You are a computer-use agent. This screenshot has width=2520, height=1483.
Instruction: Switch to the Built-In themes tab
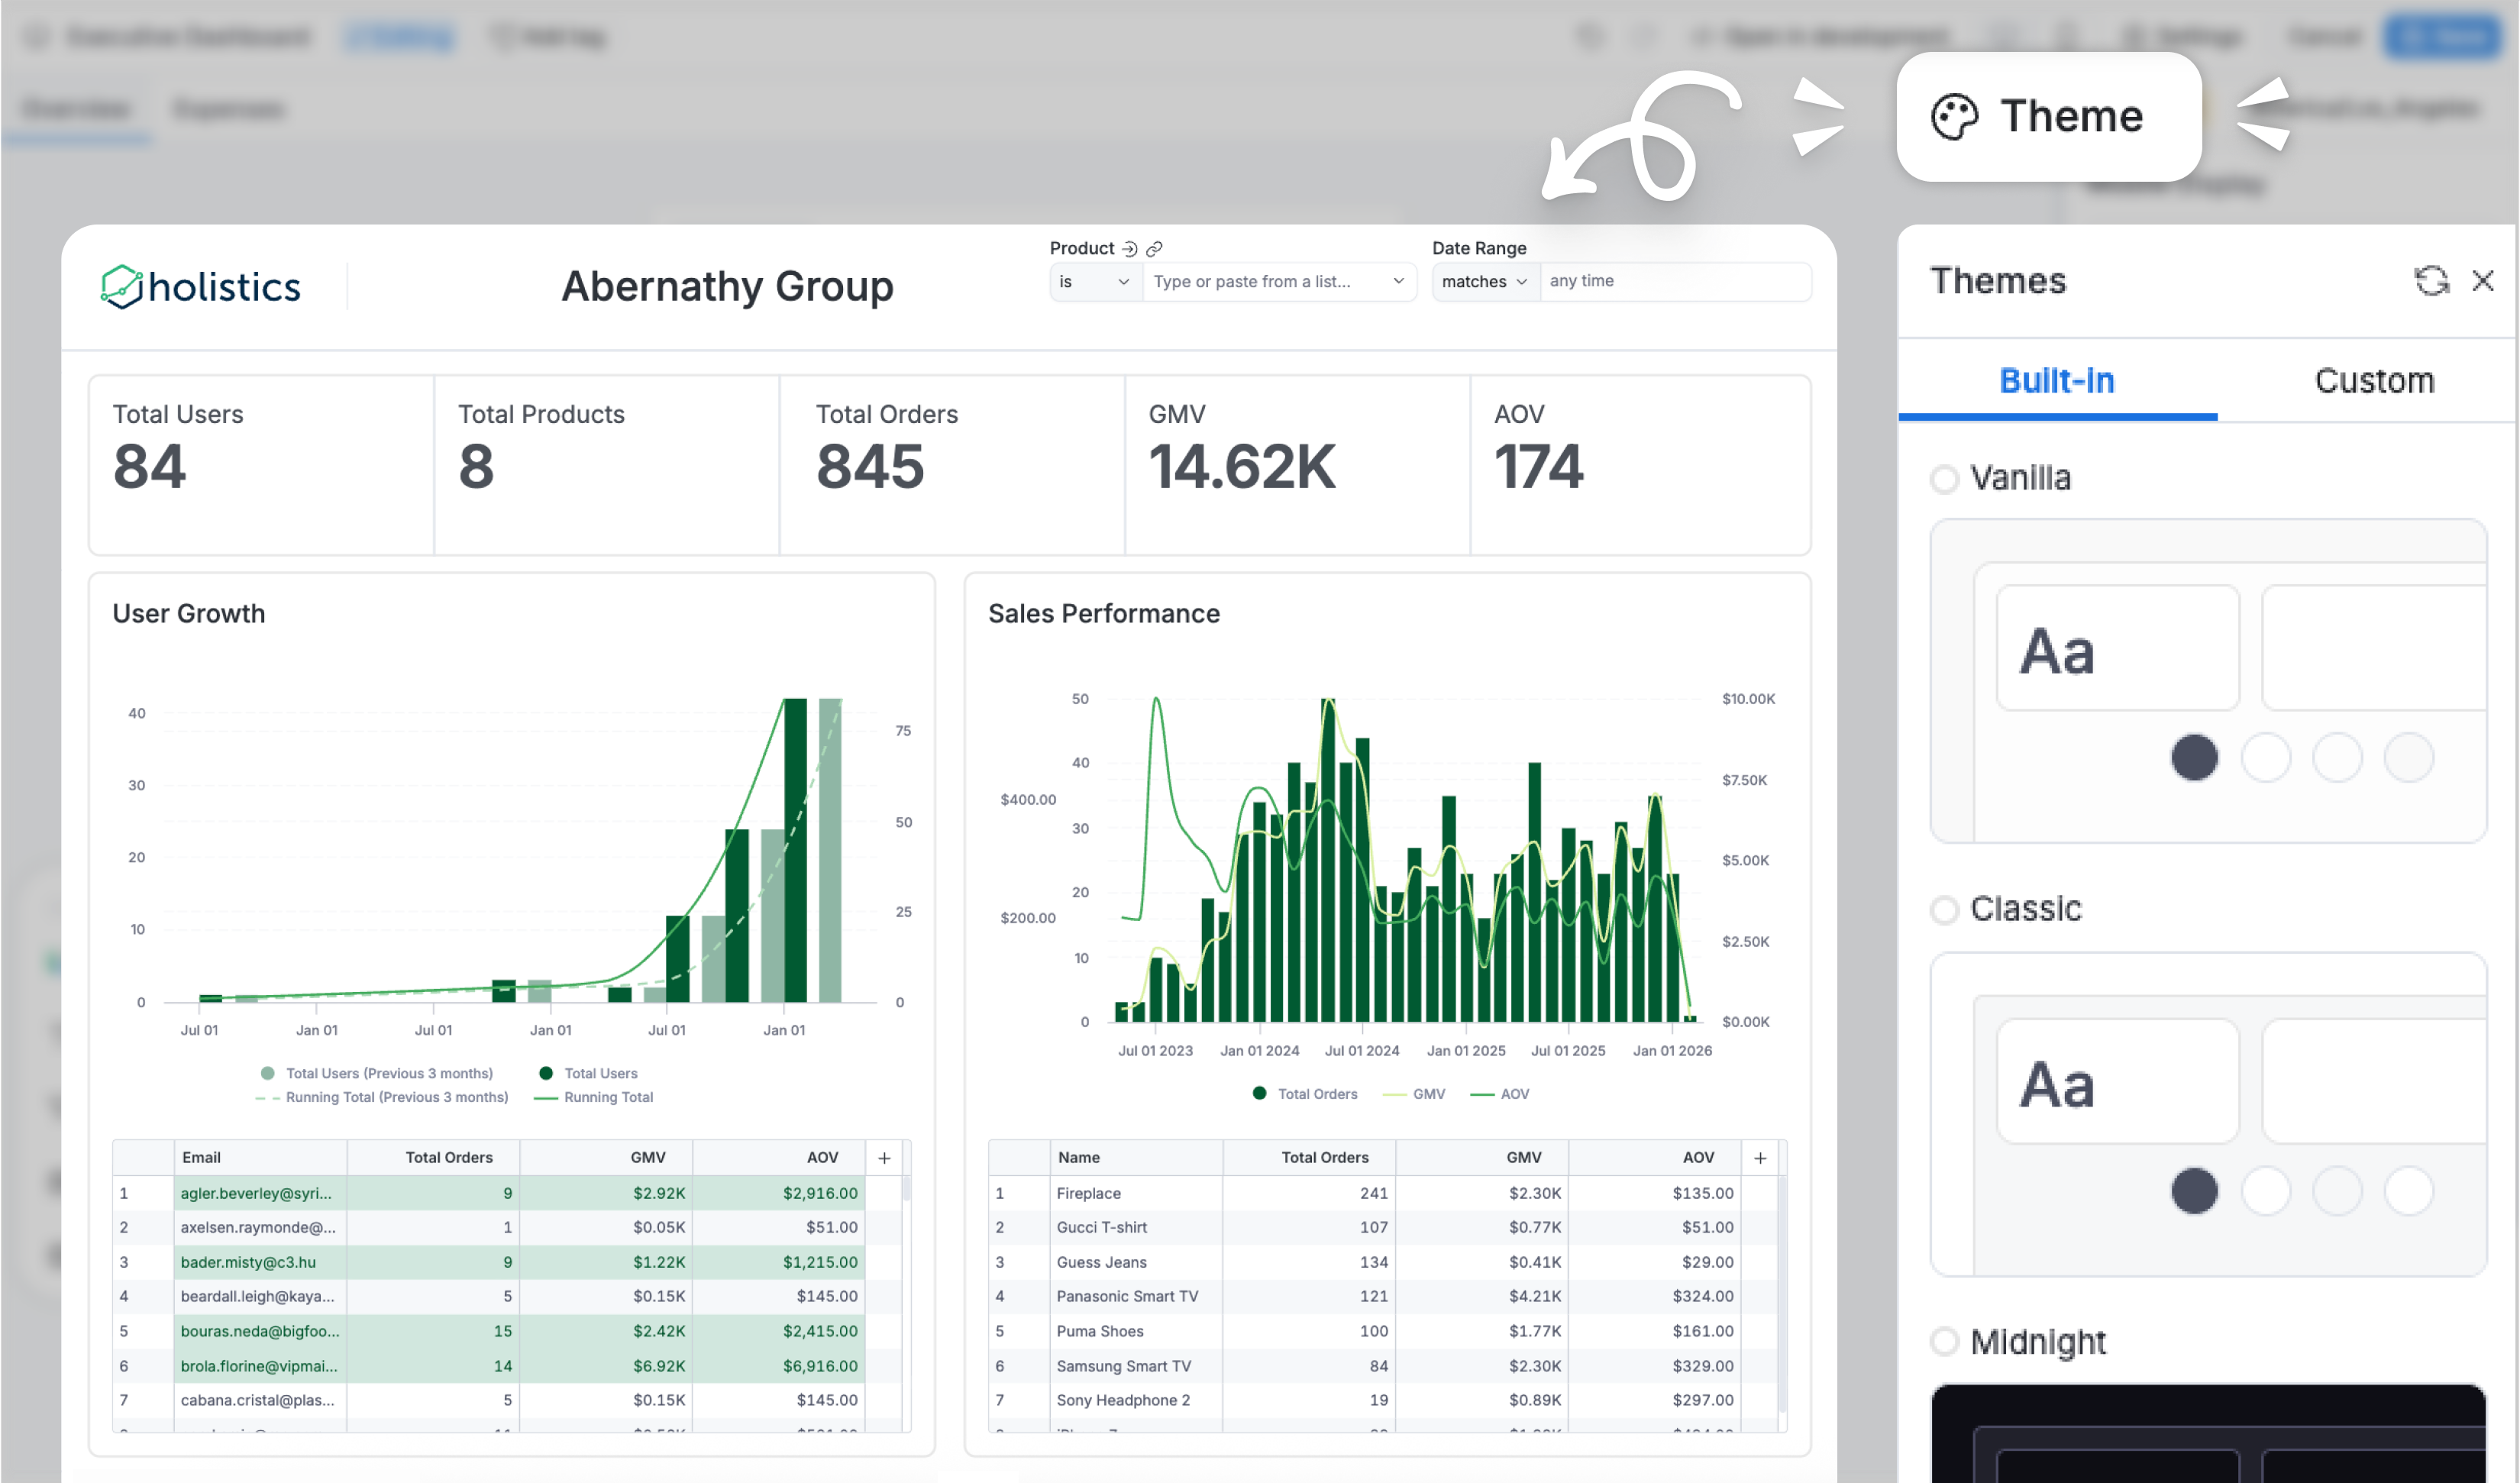(2057, 380)
